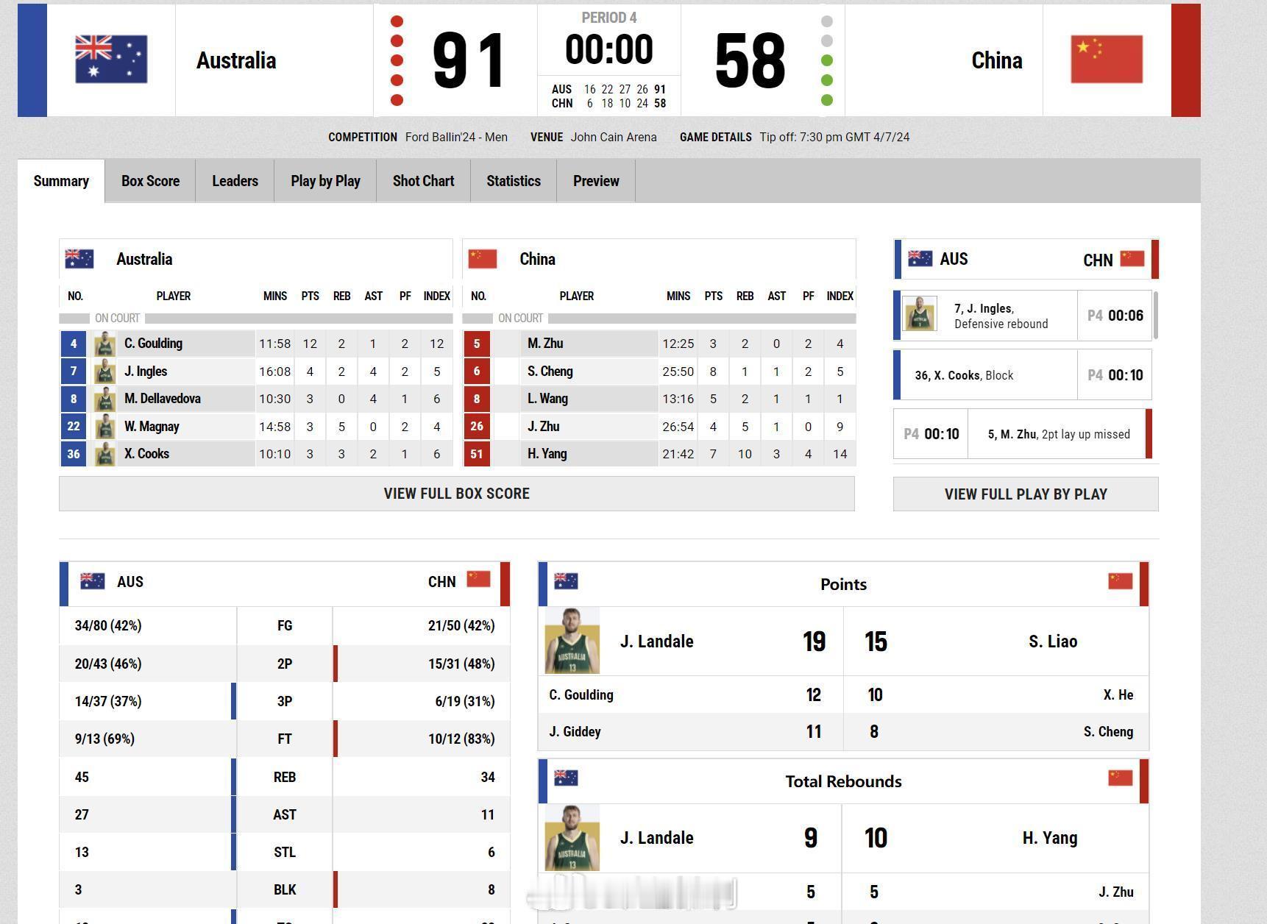Screen dimensions: 1267x924
Task: Click the Australia flag above the Australia box score
Action: [x=79, y=259]
